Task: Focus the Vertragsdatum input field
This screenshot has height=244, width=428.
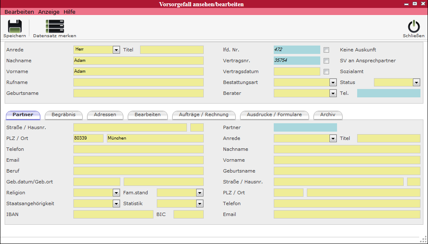Action: [297, 71]
